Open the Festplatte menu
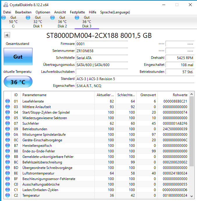The image size is (197, 201). (77, 12)
